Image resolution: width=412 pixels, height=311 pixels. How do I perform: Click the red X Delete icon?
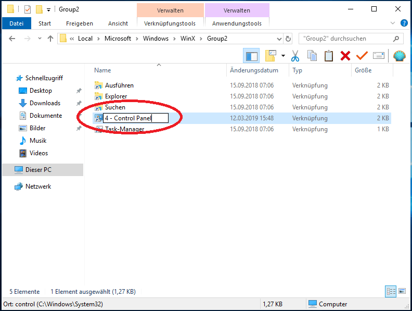point(345,56)
